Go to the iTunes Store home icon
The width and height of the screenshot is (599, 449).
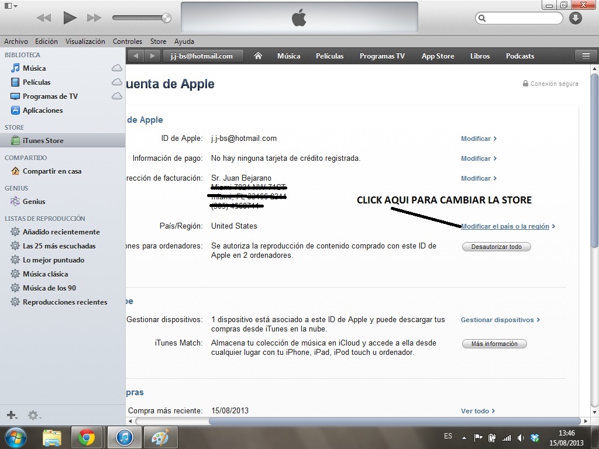[x=258, y=56]
